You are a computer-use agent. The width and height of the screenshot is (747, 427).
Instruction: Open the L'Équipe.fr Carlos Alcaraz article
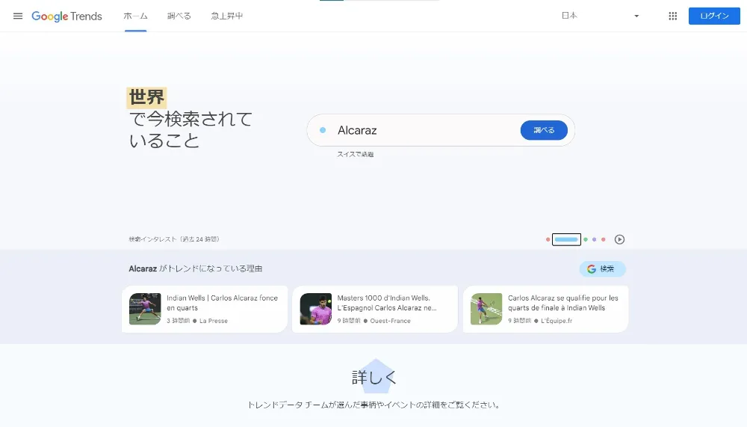tap(545, 309)
